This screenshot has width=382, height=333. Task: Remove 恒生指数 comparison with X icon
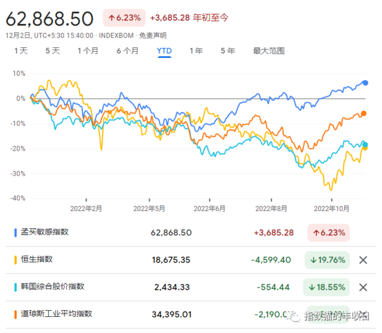click(x=363, y=260)
